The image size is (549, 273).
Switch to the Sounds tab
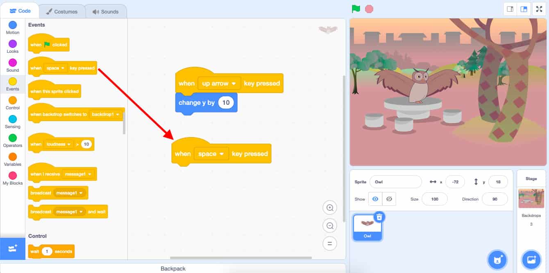tap(106, 11)
